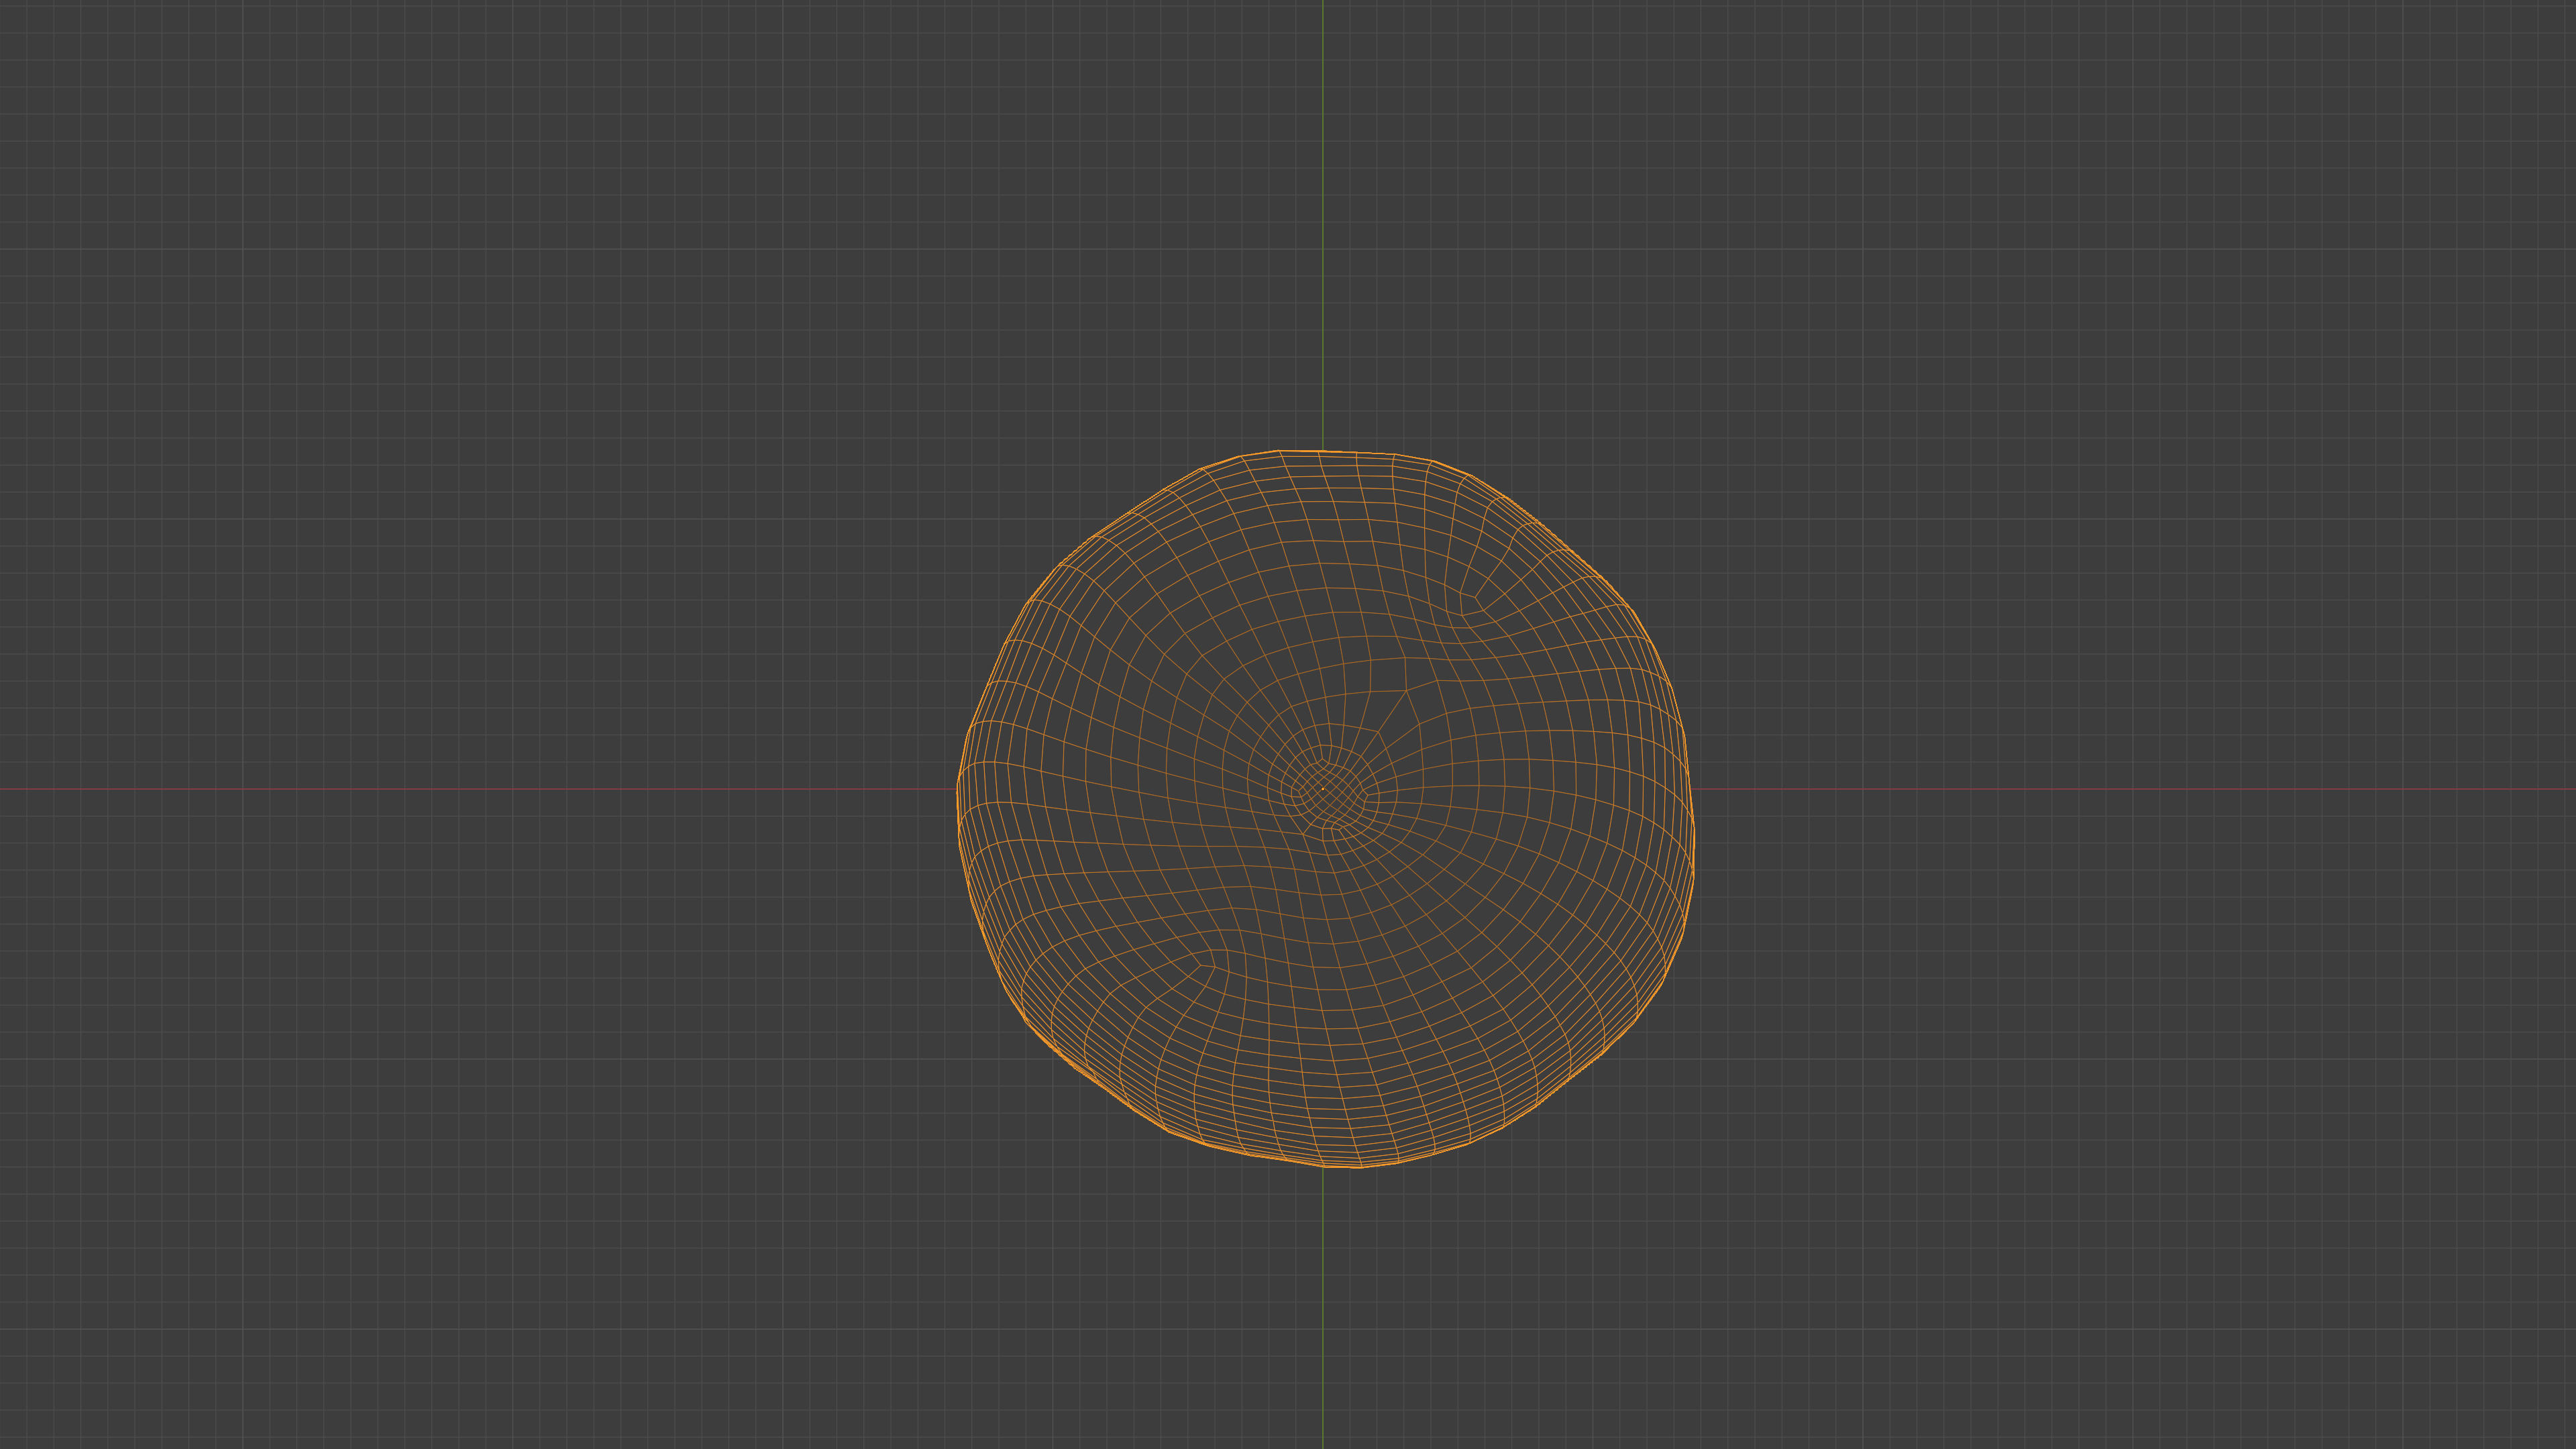Click the green Y axis line above the mesh

click(1322, 220)
